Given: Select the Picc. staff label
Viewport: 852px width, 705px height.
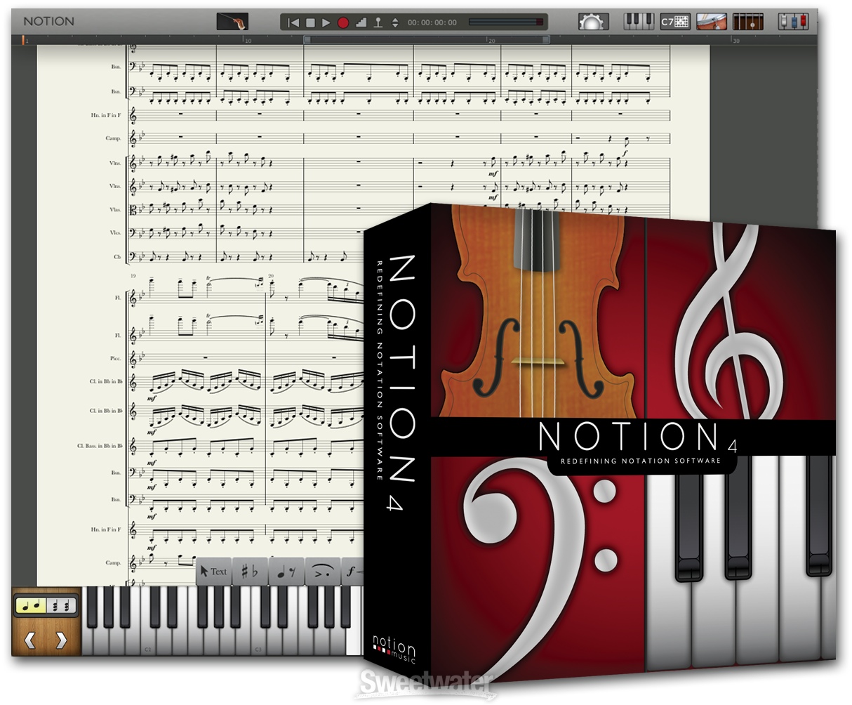Looking at the screenshot, I should tap(115, 358).
